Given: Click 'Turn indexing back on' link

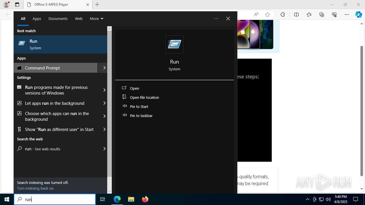Looking at the screenshot, I should pos(36,188).
